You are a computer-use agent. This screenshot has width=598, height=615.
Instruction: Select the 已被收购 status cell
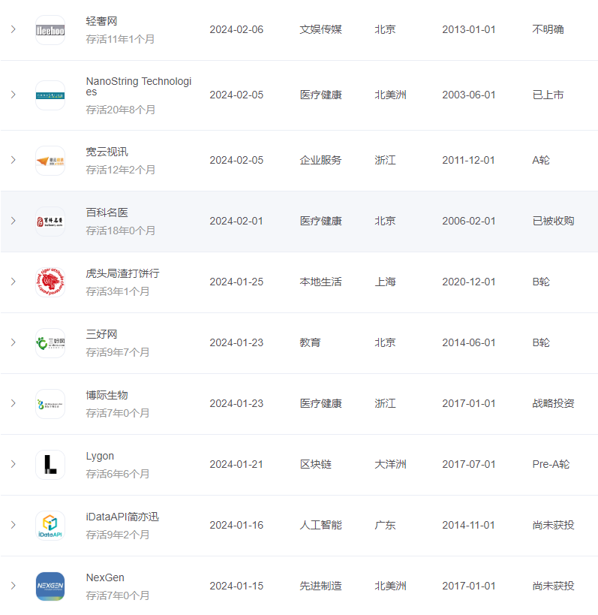(553, 221)
